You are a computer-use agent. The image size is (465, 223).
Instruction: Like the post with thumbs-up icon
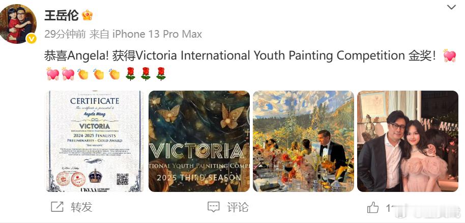click(373, 207)
